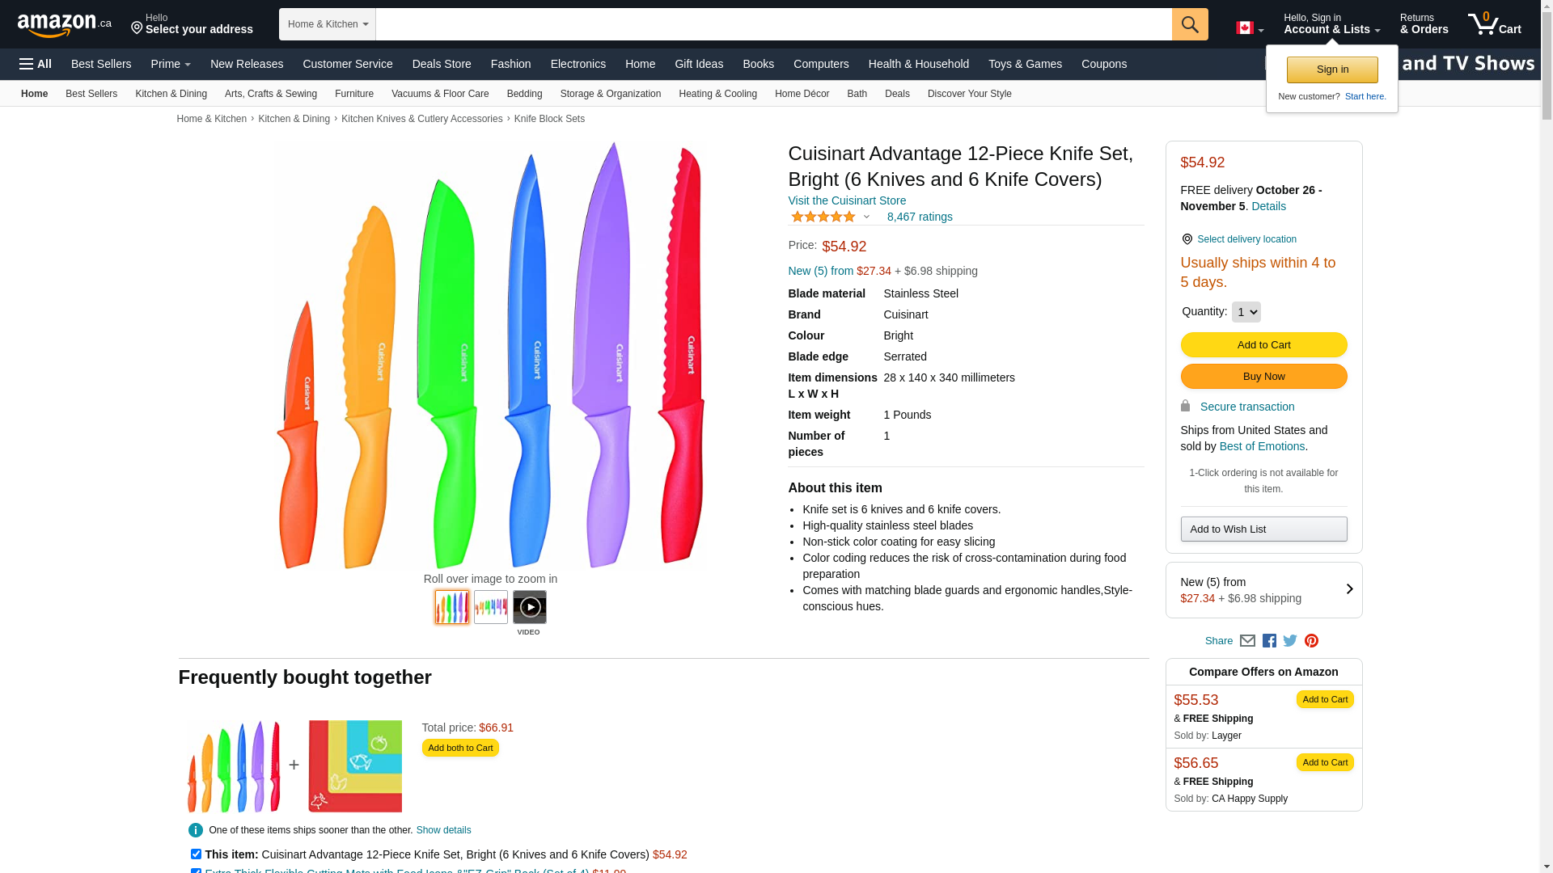Viewport: 1553px width, 873px height.
Task: Click the Buy Now button
Action: pyautogui.click(x=1263, y=377)
